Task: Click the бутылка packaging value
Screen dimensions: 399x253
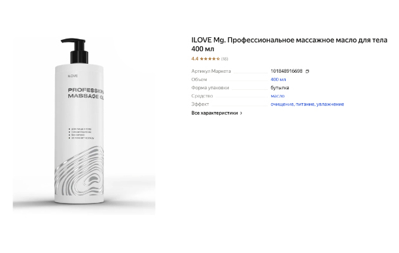Action: 280,88
